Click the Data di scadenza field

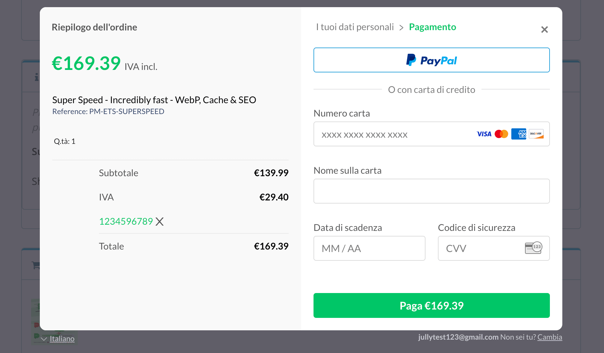369,248
